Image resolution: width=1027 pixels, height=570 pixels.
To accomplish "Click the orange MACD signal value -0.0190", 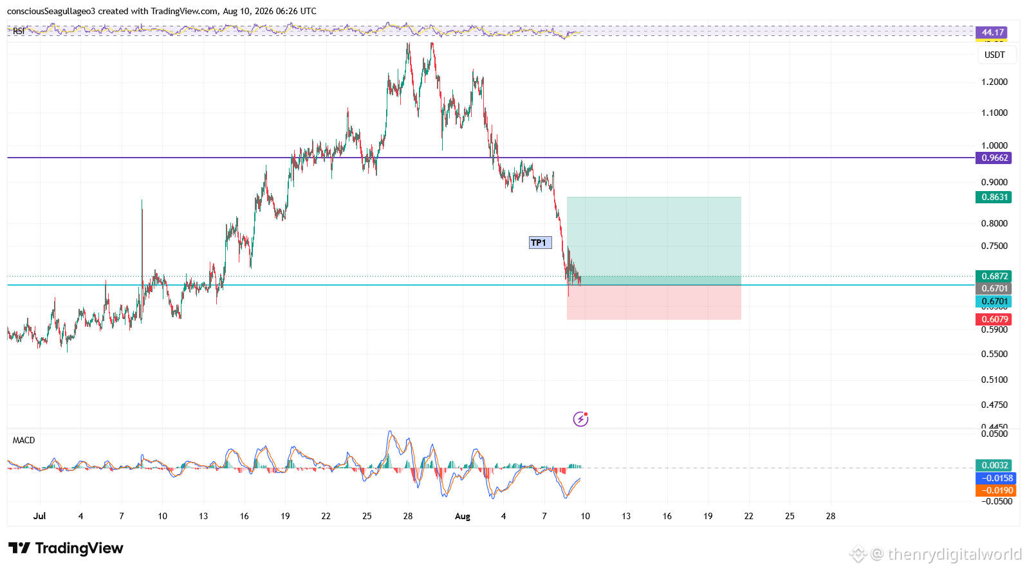I will (x=996, y=490).
